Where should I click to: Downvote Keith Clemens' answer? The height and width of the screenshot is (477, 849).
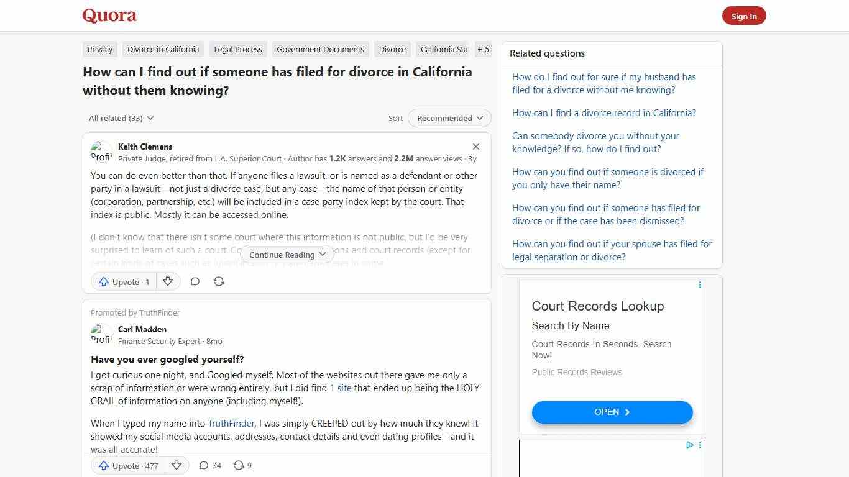168,281
